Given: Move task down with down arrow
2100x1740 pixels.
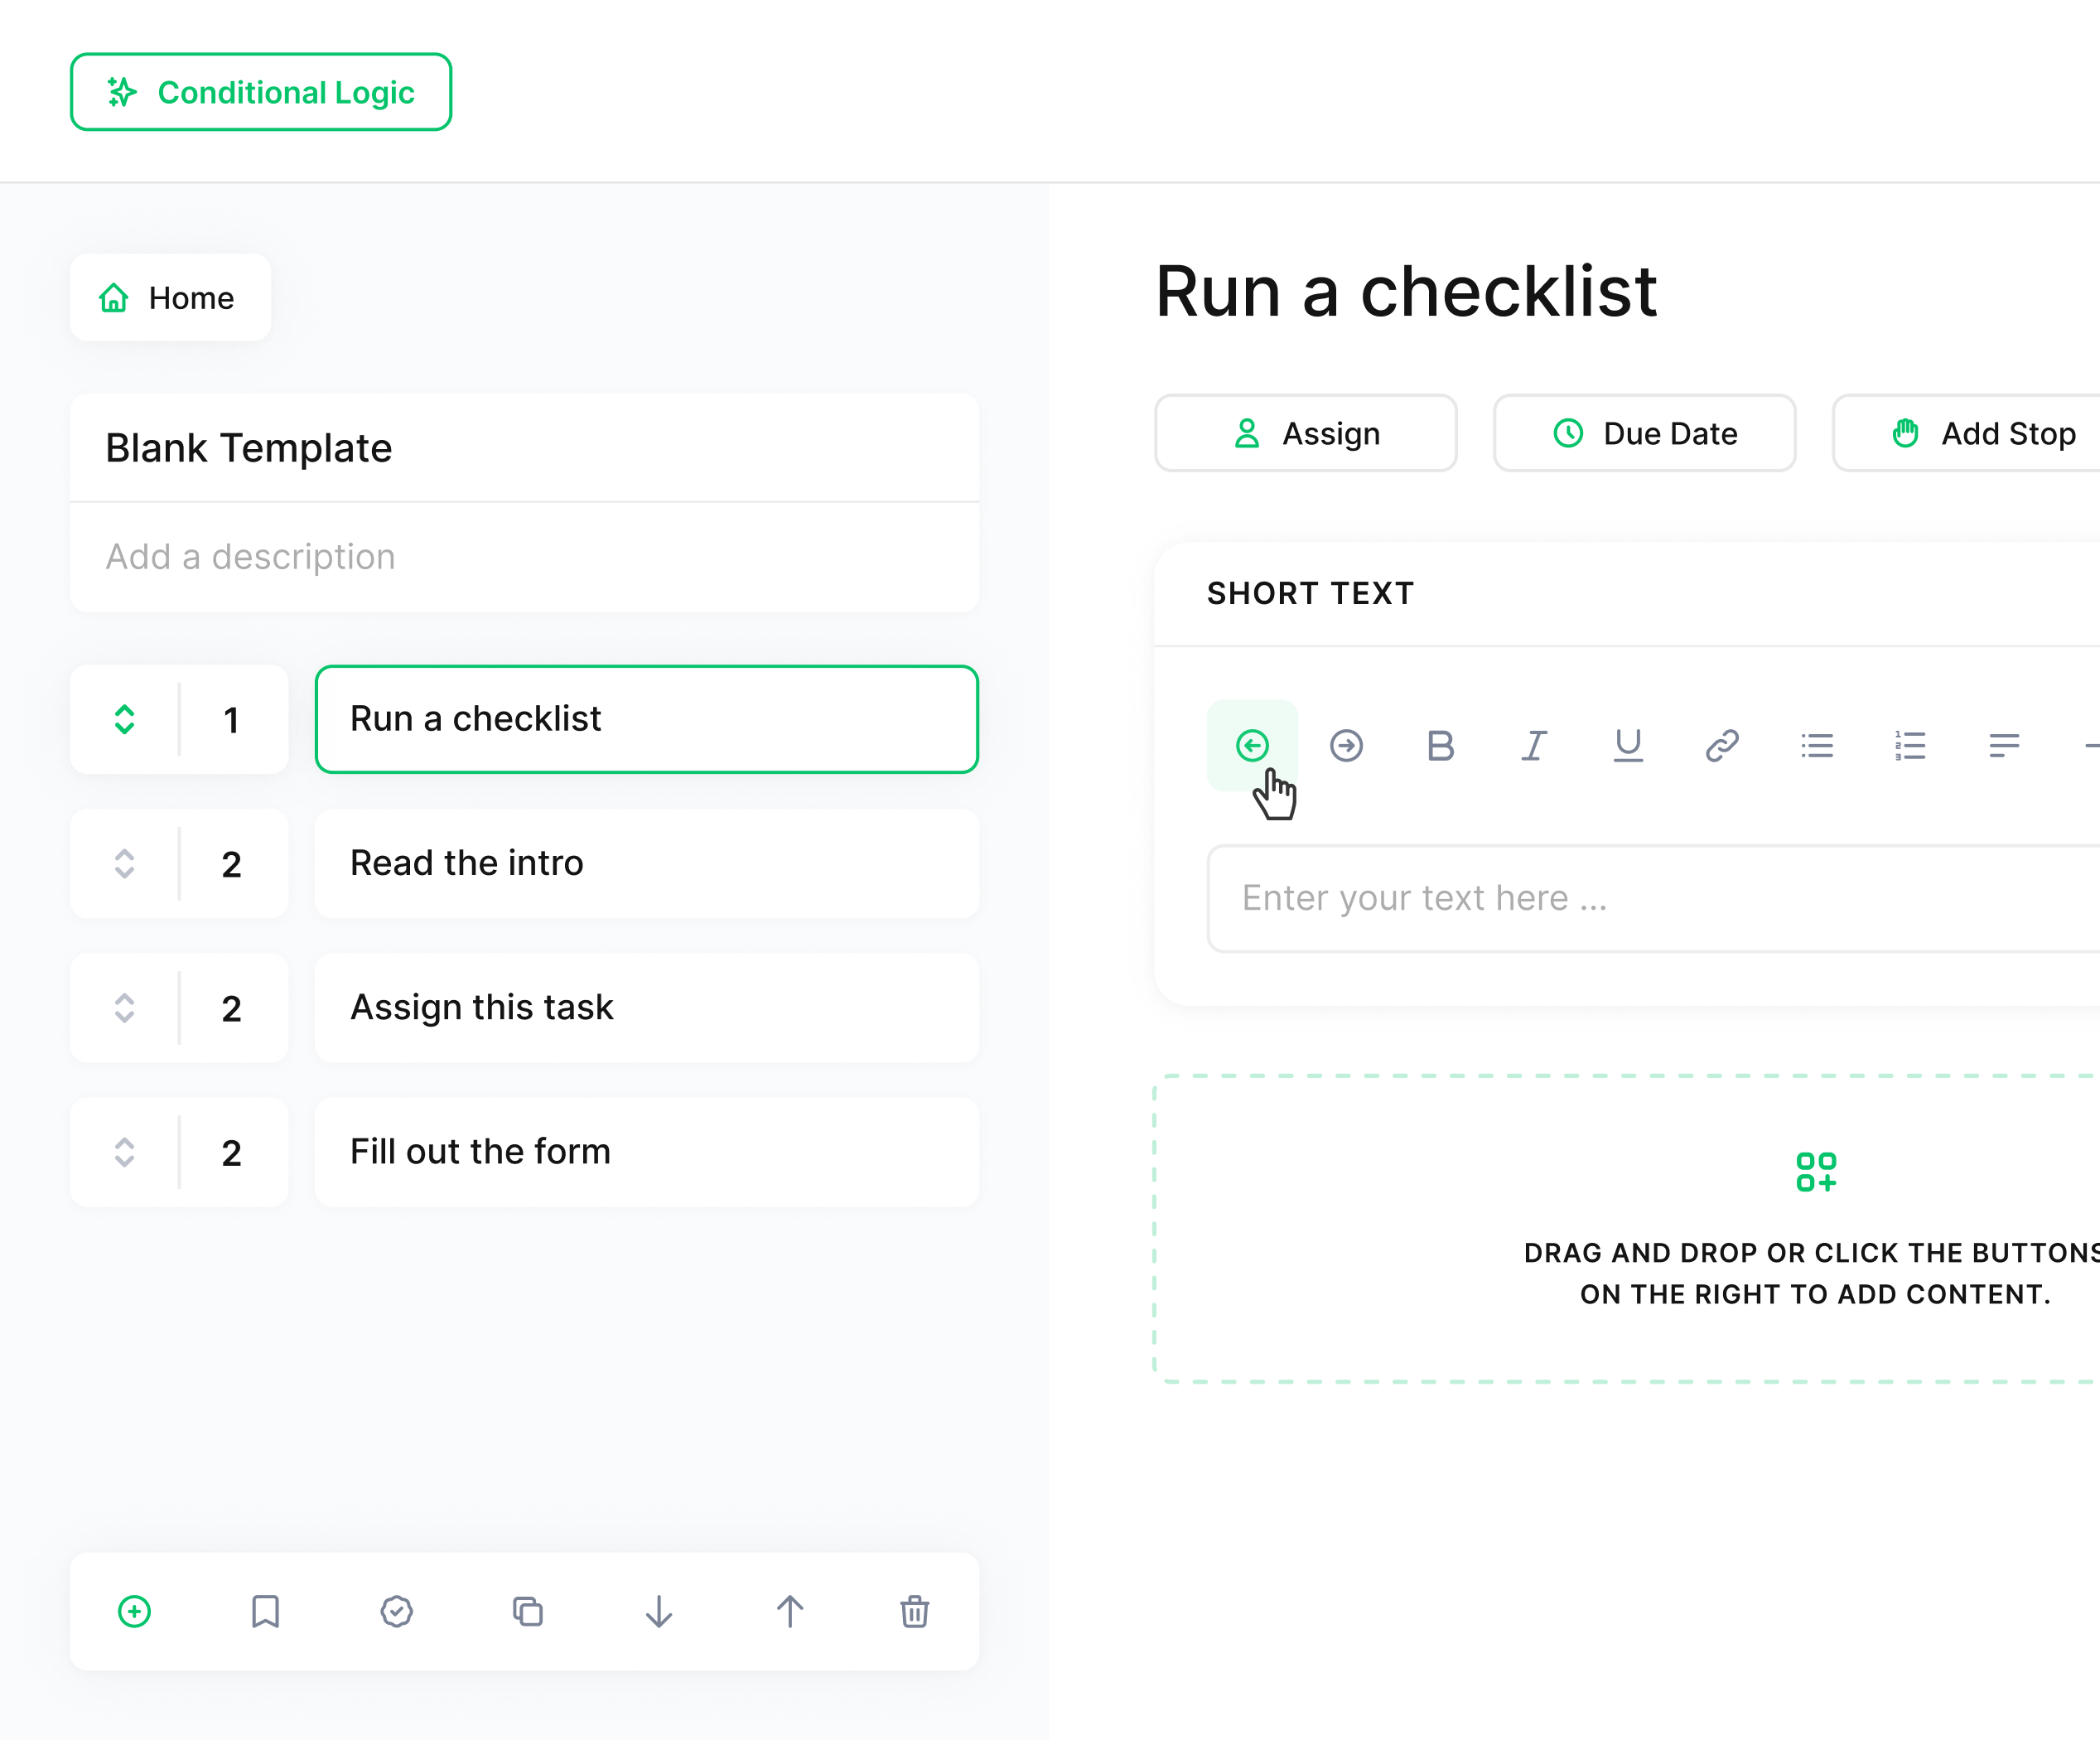Looking at the screenshot, I should click(659, 1611).
